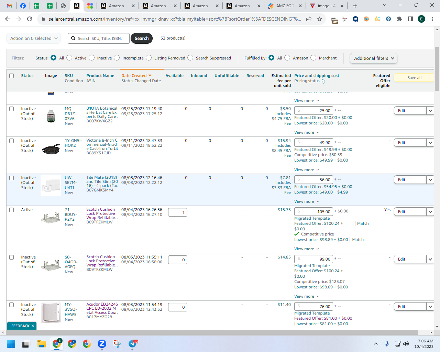Bookmark this page with the star icon

click(320, 19)
